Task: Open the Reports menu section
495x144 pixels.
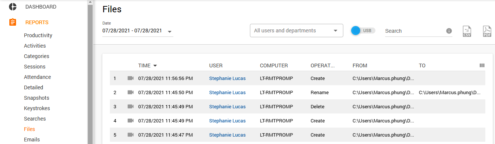Action: 37,22
